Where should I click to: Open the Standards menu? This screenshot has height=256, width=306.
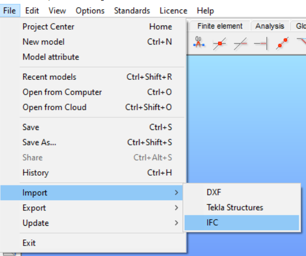(x=132, y=10)
